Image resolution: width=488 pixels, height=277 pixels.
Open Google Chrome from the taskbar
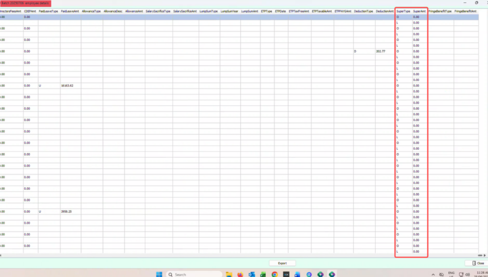coord(274,274)
